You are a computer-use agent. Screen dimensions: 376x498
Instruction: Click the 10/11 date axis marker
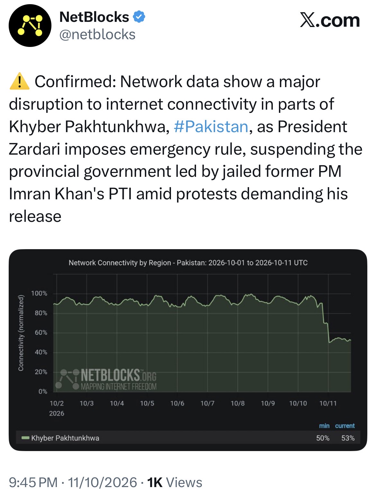tap(328, 403)
